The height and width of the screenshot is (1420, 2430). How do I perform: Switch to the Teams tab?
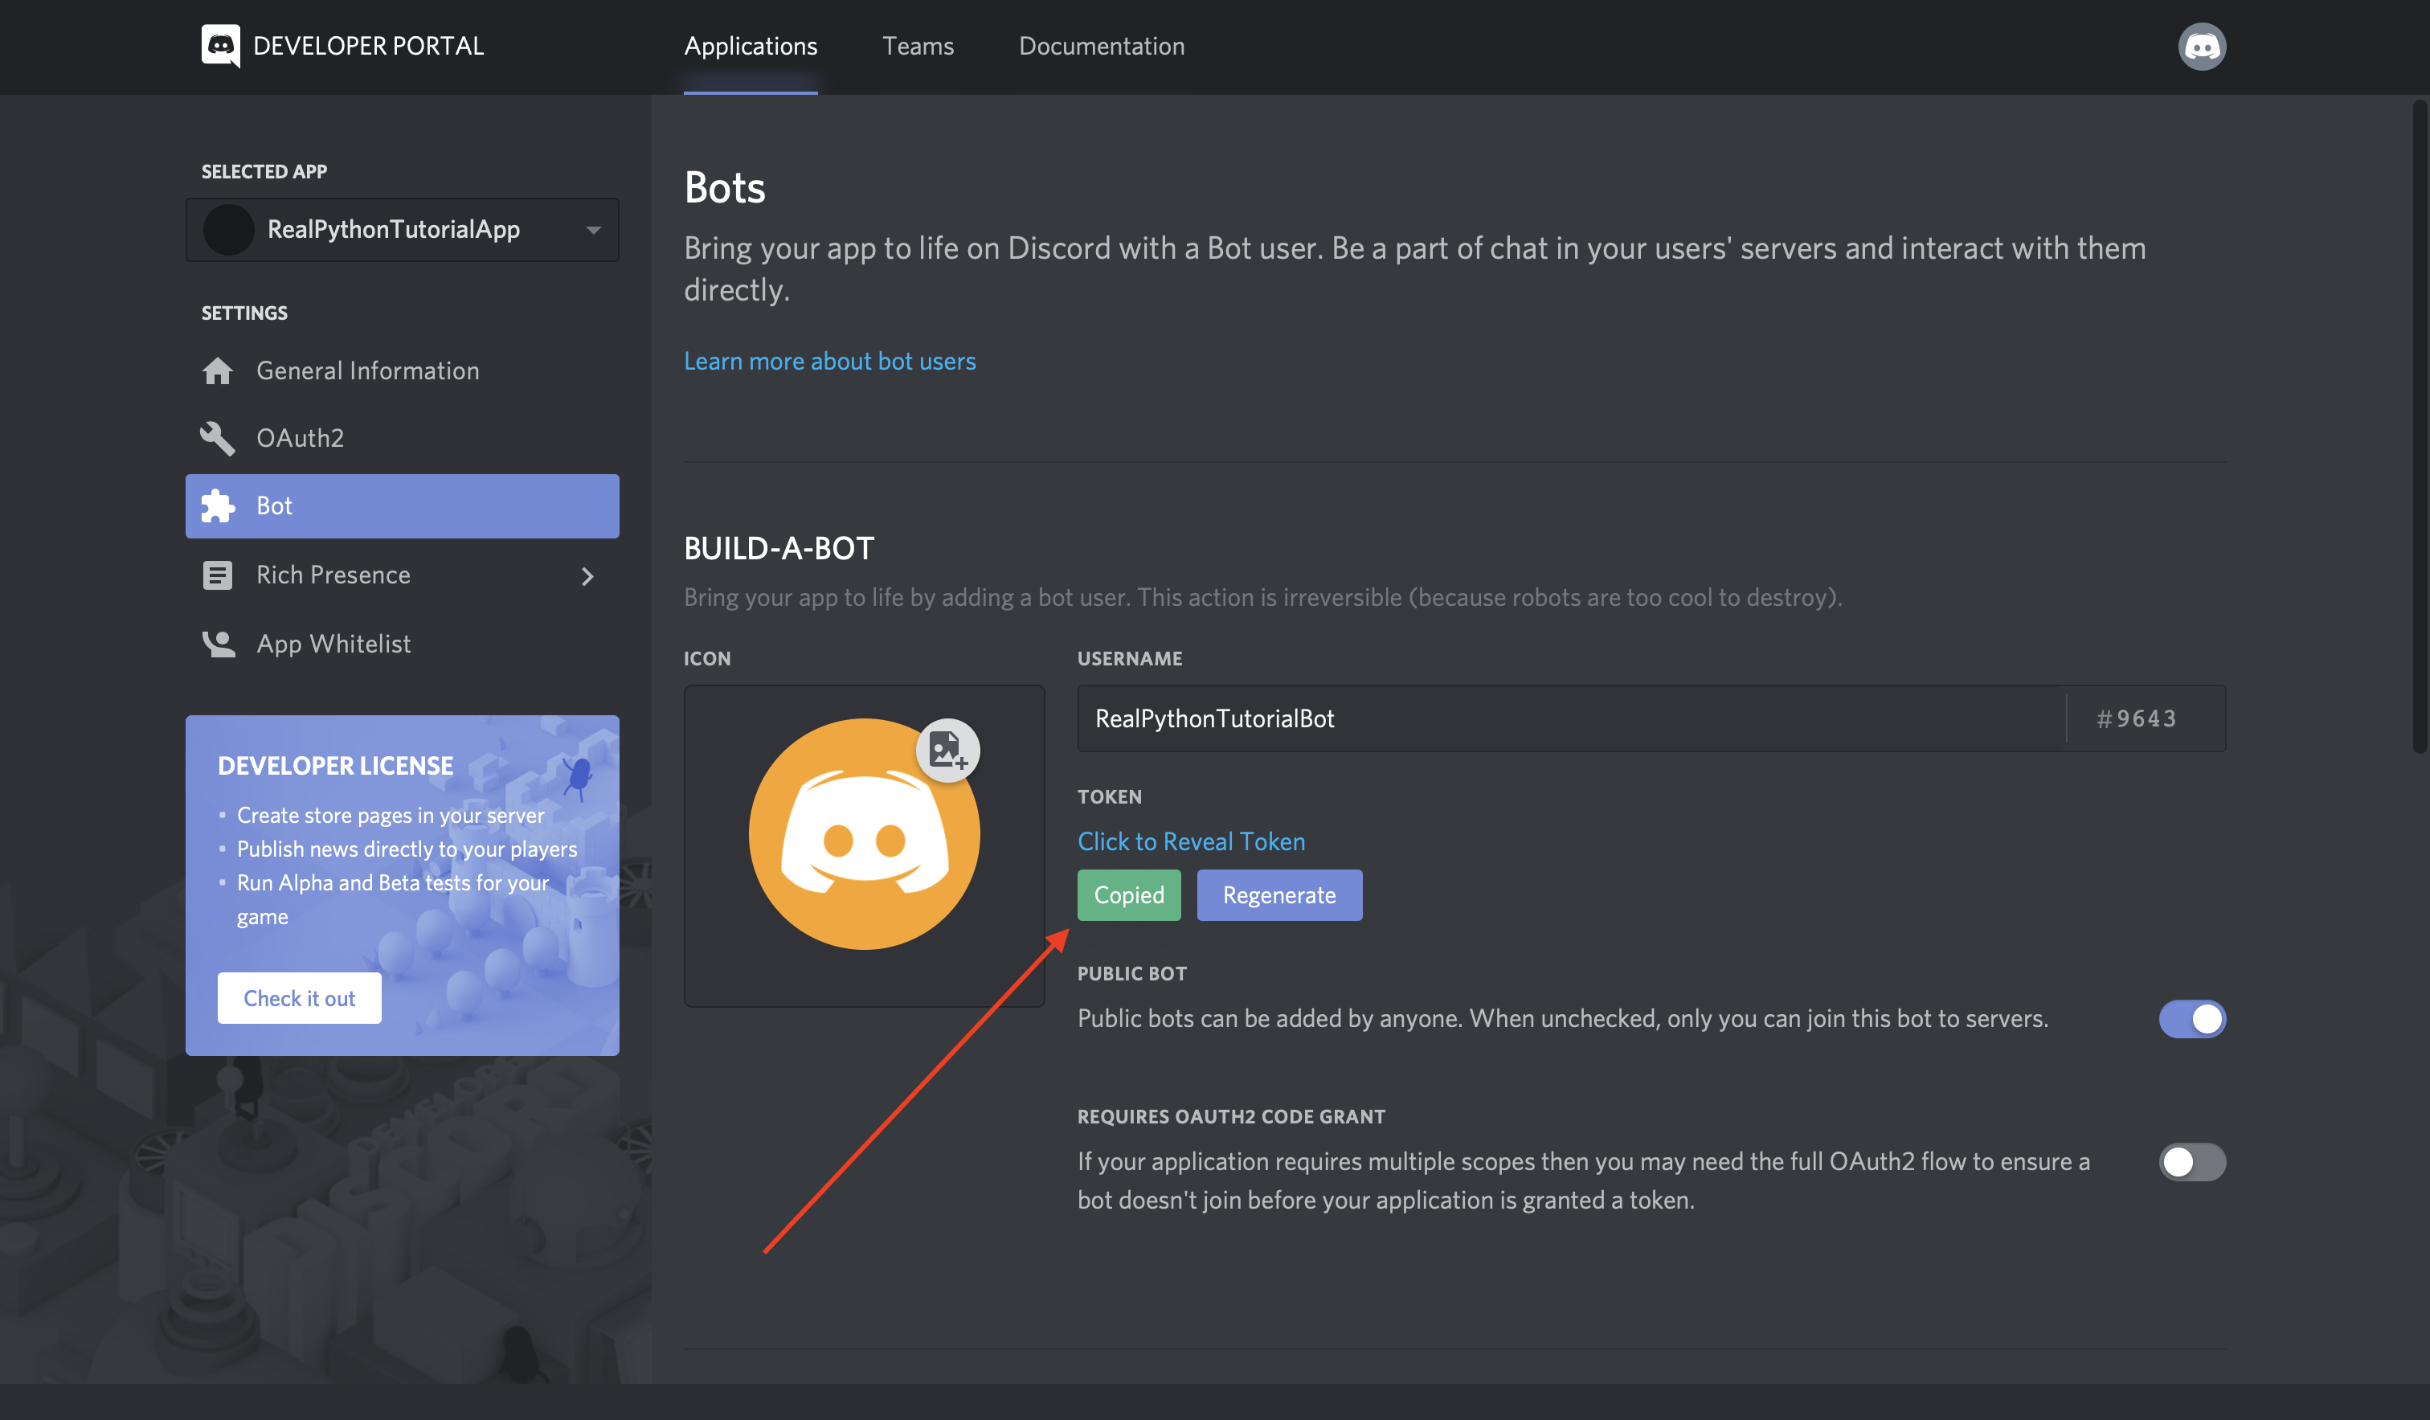(918, 46)
